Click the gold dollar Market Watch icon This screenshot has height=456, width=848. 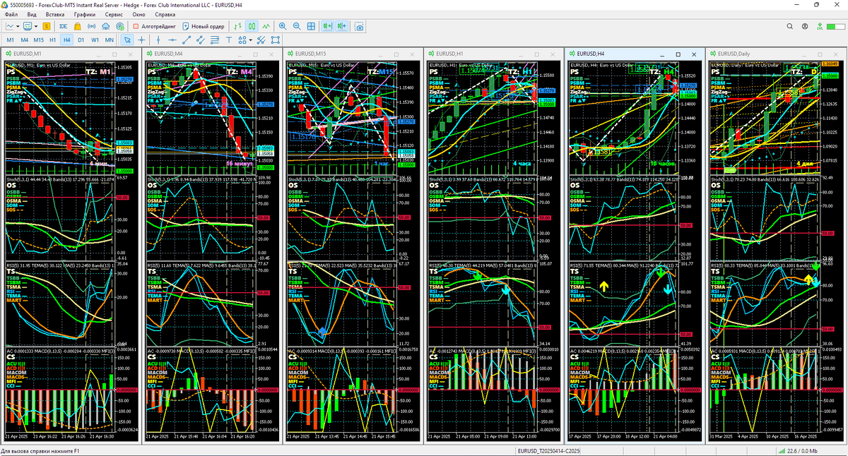tap(47, 26)
